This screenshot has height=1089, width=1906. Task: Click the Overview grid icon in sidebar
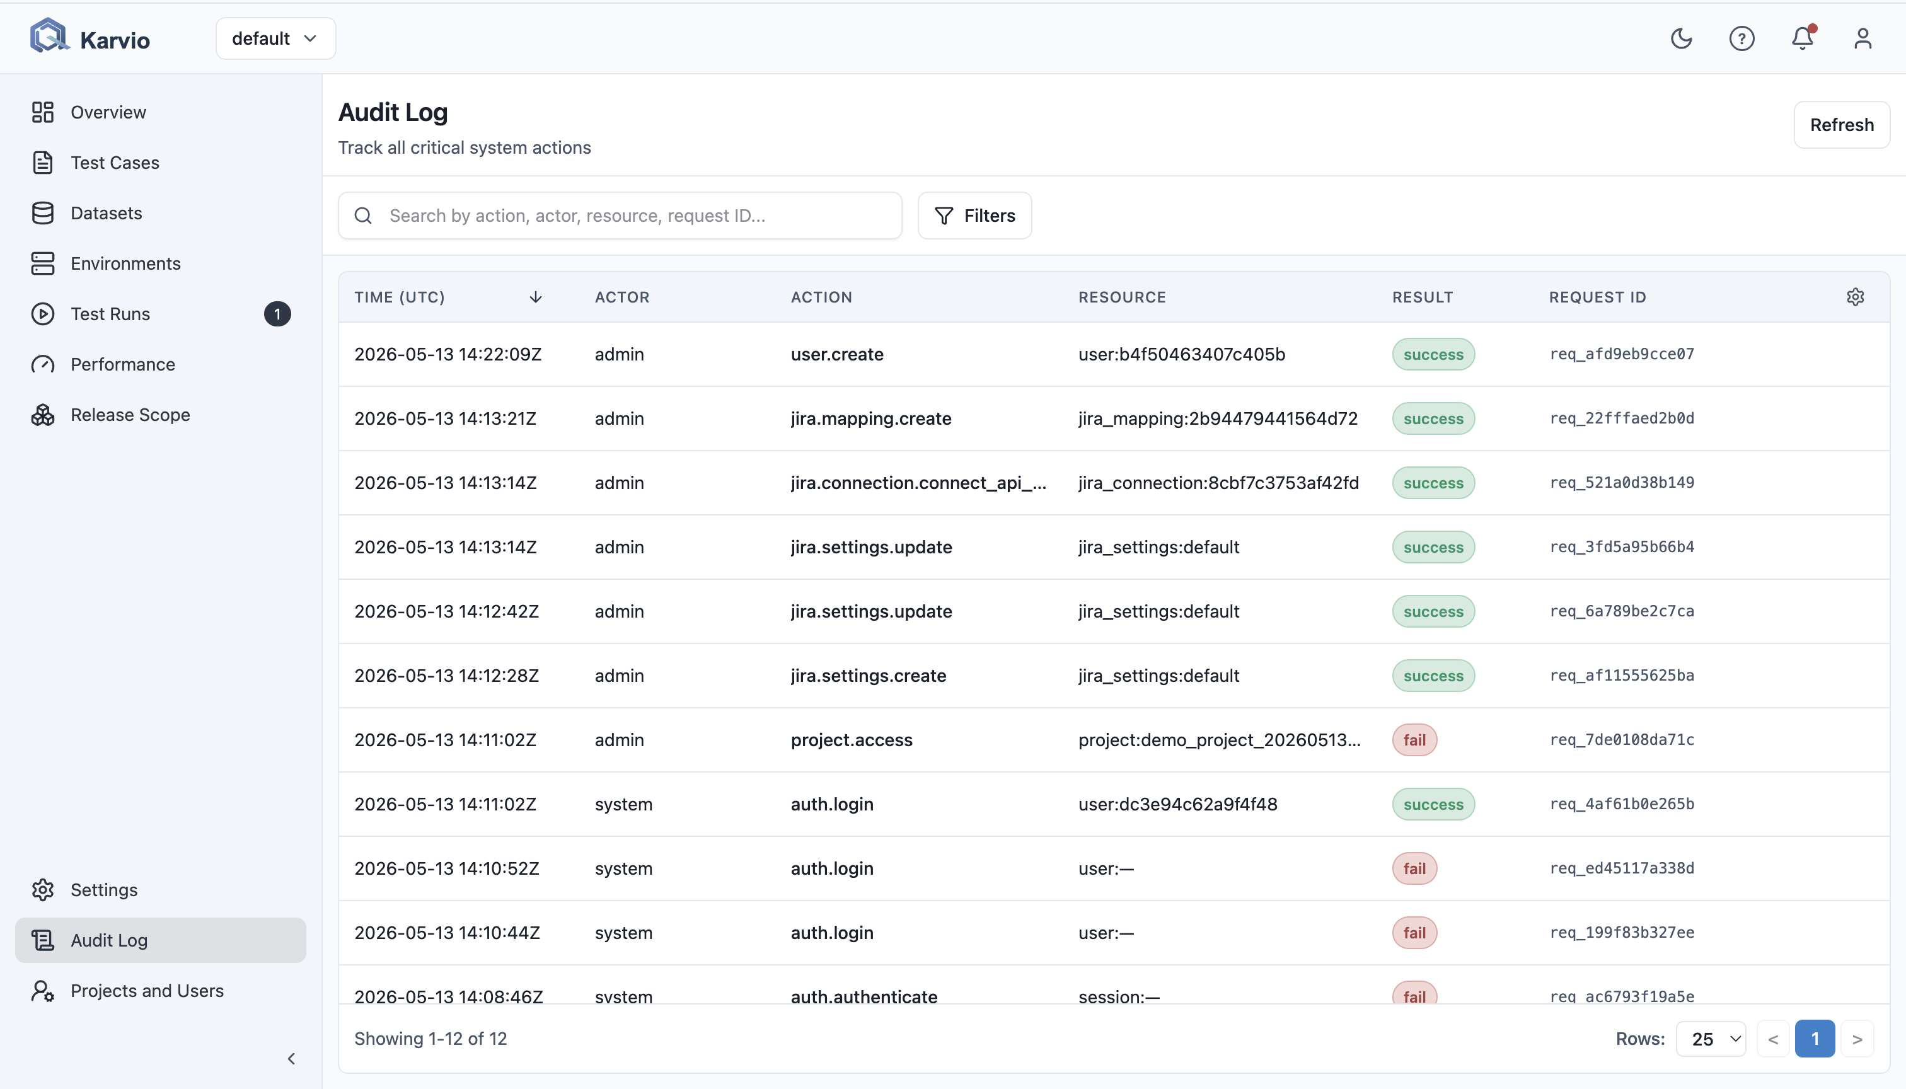point(43,112)
